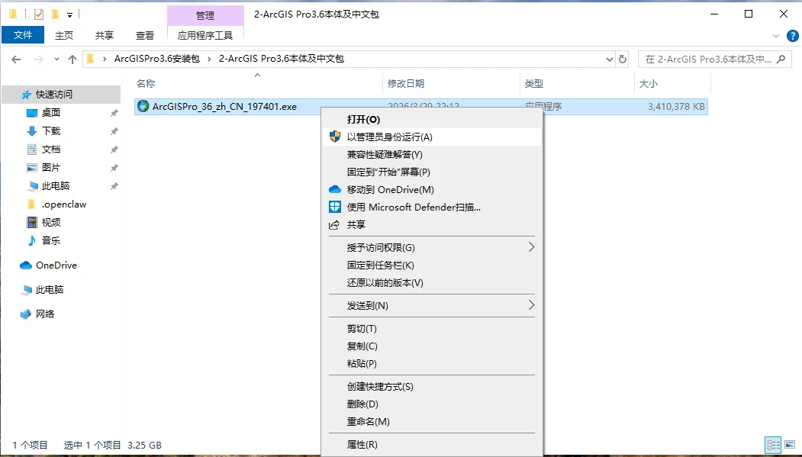Choose 粘贴(P) from context menu
This screenshot has width=802, height=457.
tap(432, 363)
